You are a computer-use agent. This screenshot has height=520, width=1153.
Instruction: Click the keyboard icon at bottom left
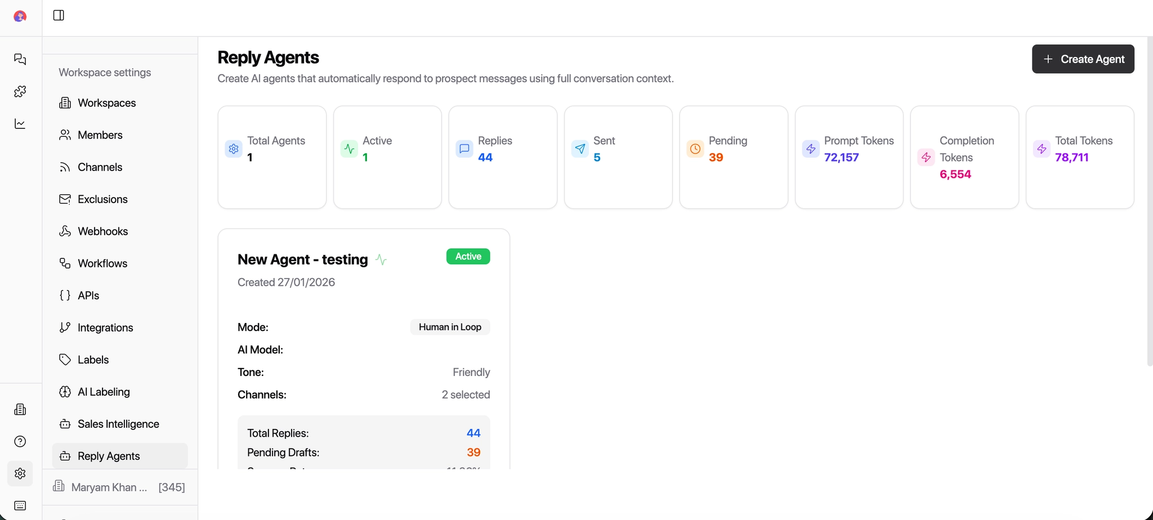point(20,505)
